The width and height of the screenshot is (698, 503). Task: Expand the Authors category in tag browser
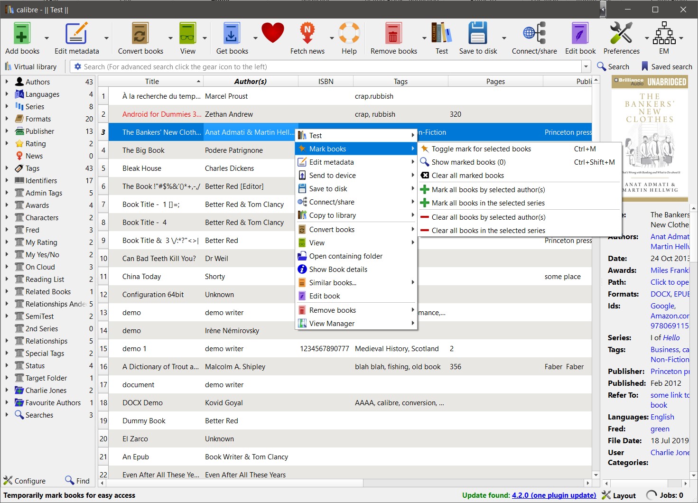[x=7, y=82]
